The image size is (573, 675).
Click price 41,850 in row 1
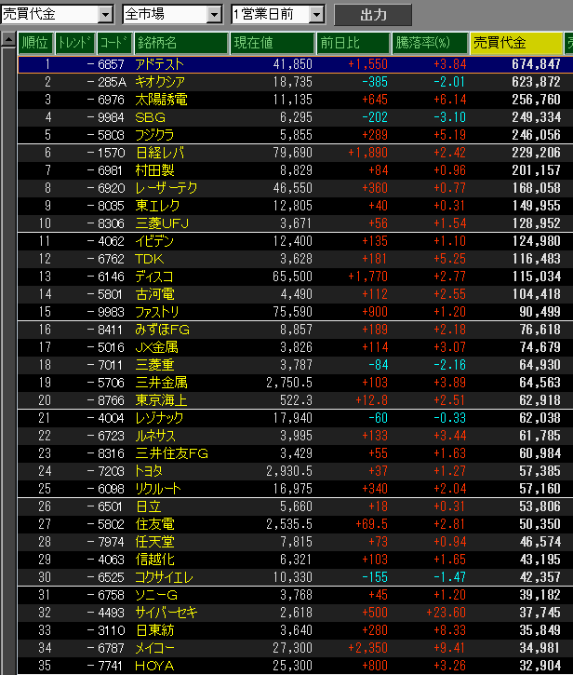click(292, 64)
